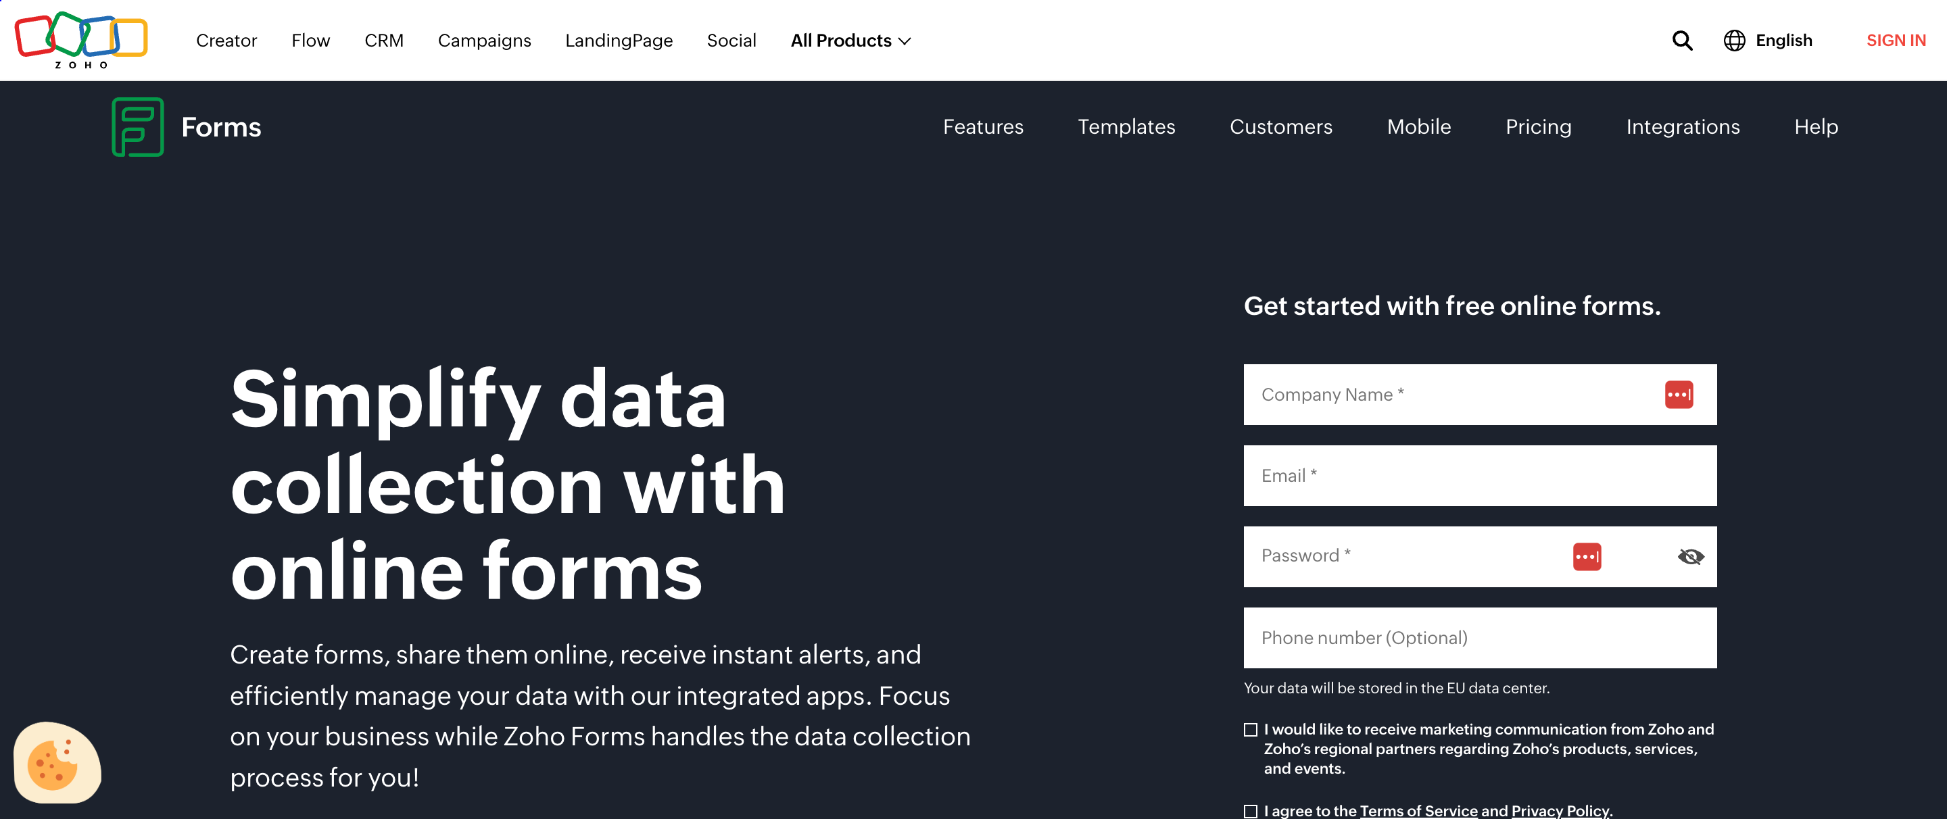This screenshot has width=1947, height=819.
Task: Select the Phone number input field
Action: pyautogui.click(x=1480, y=637)
